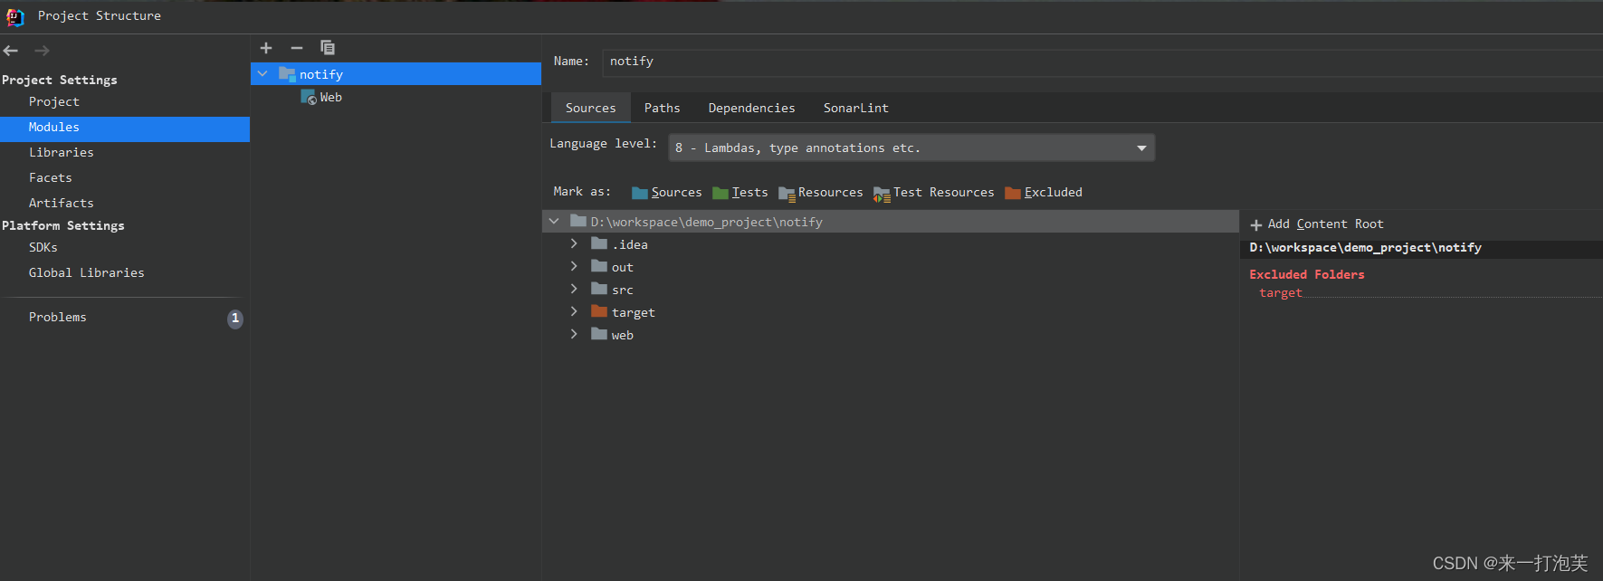Click the Problems count badge
The height and width of the screenshot is (581, 1603).
point(235,319)
